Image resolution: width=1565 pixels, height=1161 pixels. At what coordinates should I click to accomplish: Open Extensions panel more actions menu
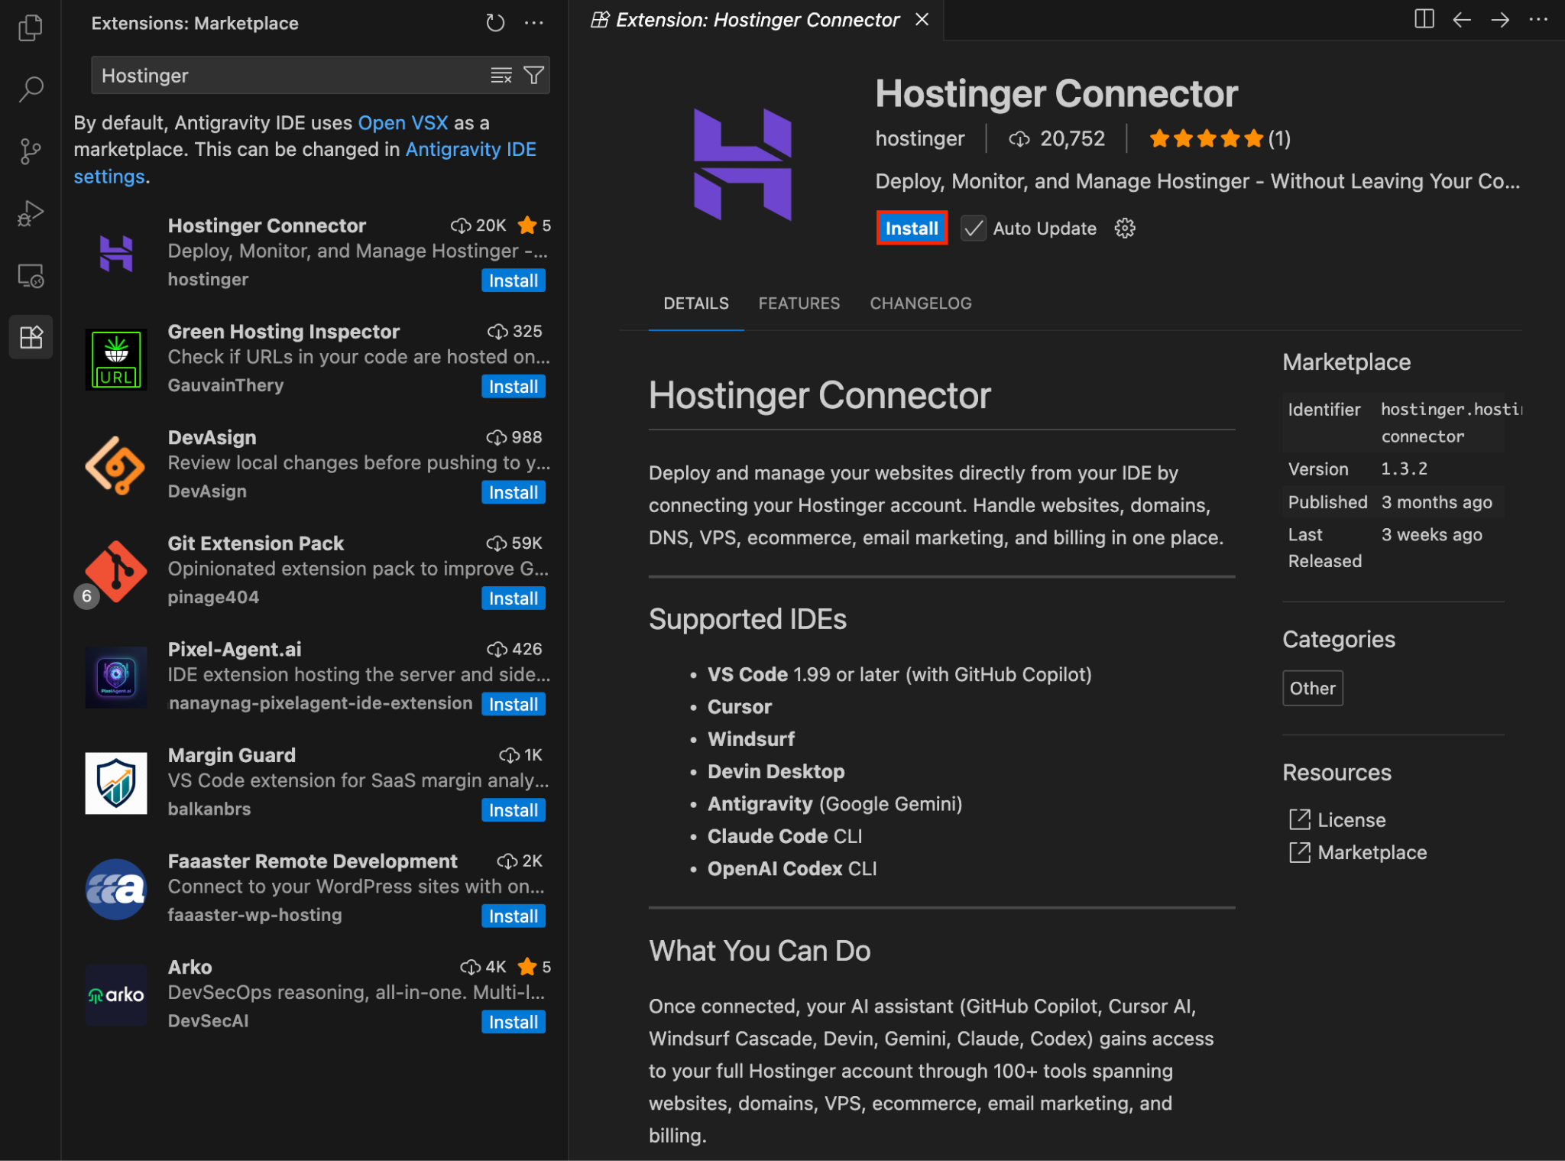(534, 23)
